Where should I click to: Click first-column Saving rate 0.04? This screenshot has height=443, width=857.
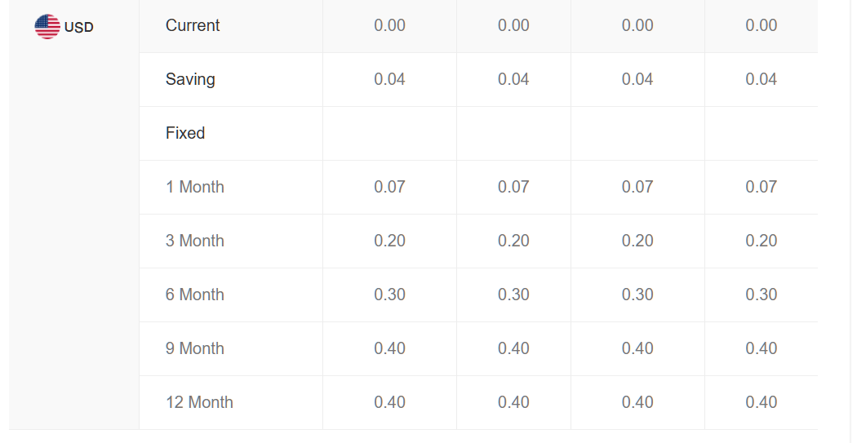389,79
